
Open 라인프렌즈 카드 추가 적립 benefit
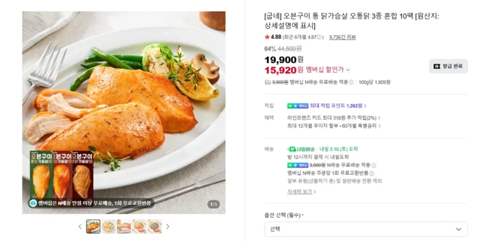(333, 118)
